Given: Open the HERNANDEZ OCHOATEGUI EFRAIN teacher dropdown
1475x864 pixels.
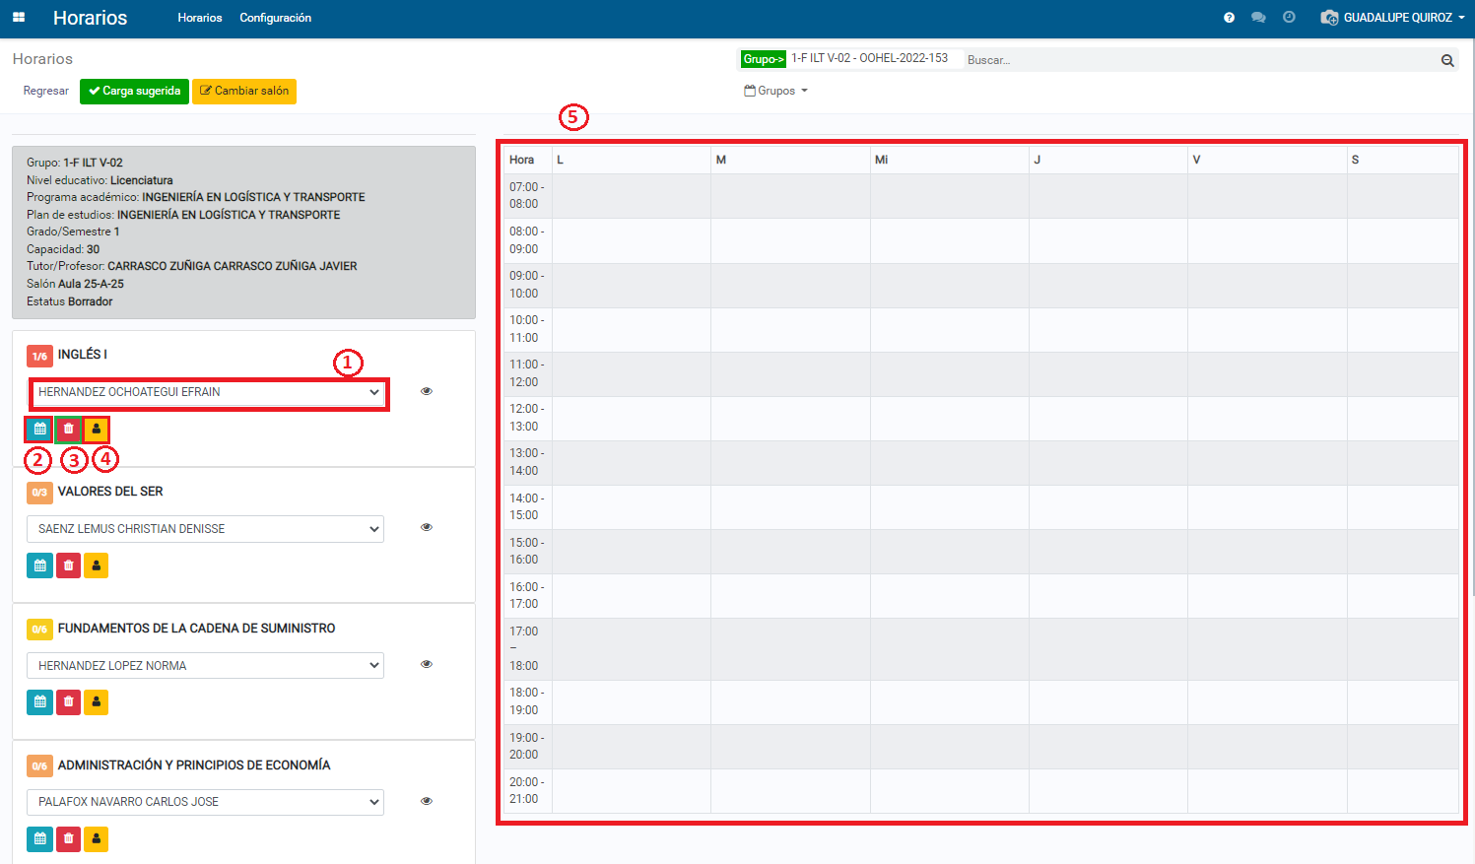Looking at the screenshot, I should click(x=208, y=392).
